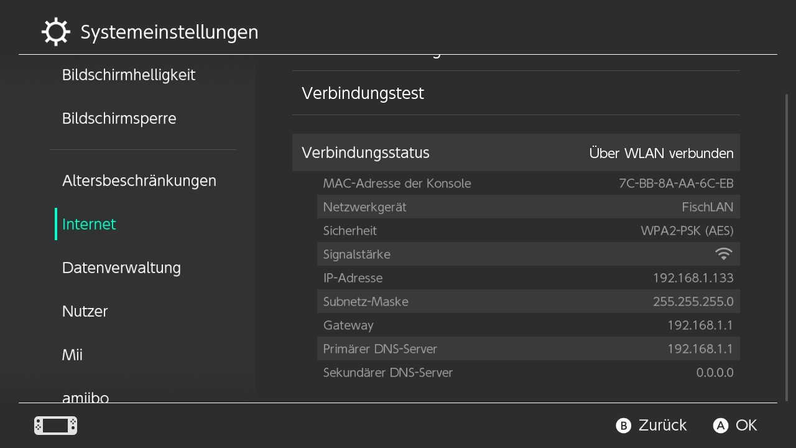Select Bildschirmsperre in the sidebar
The width and height of the screenshot is (796, 448).
(119, 119)
